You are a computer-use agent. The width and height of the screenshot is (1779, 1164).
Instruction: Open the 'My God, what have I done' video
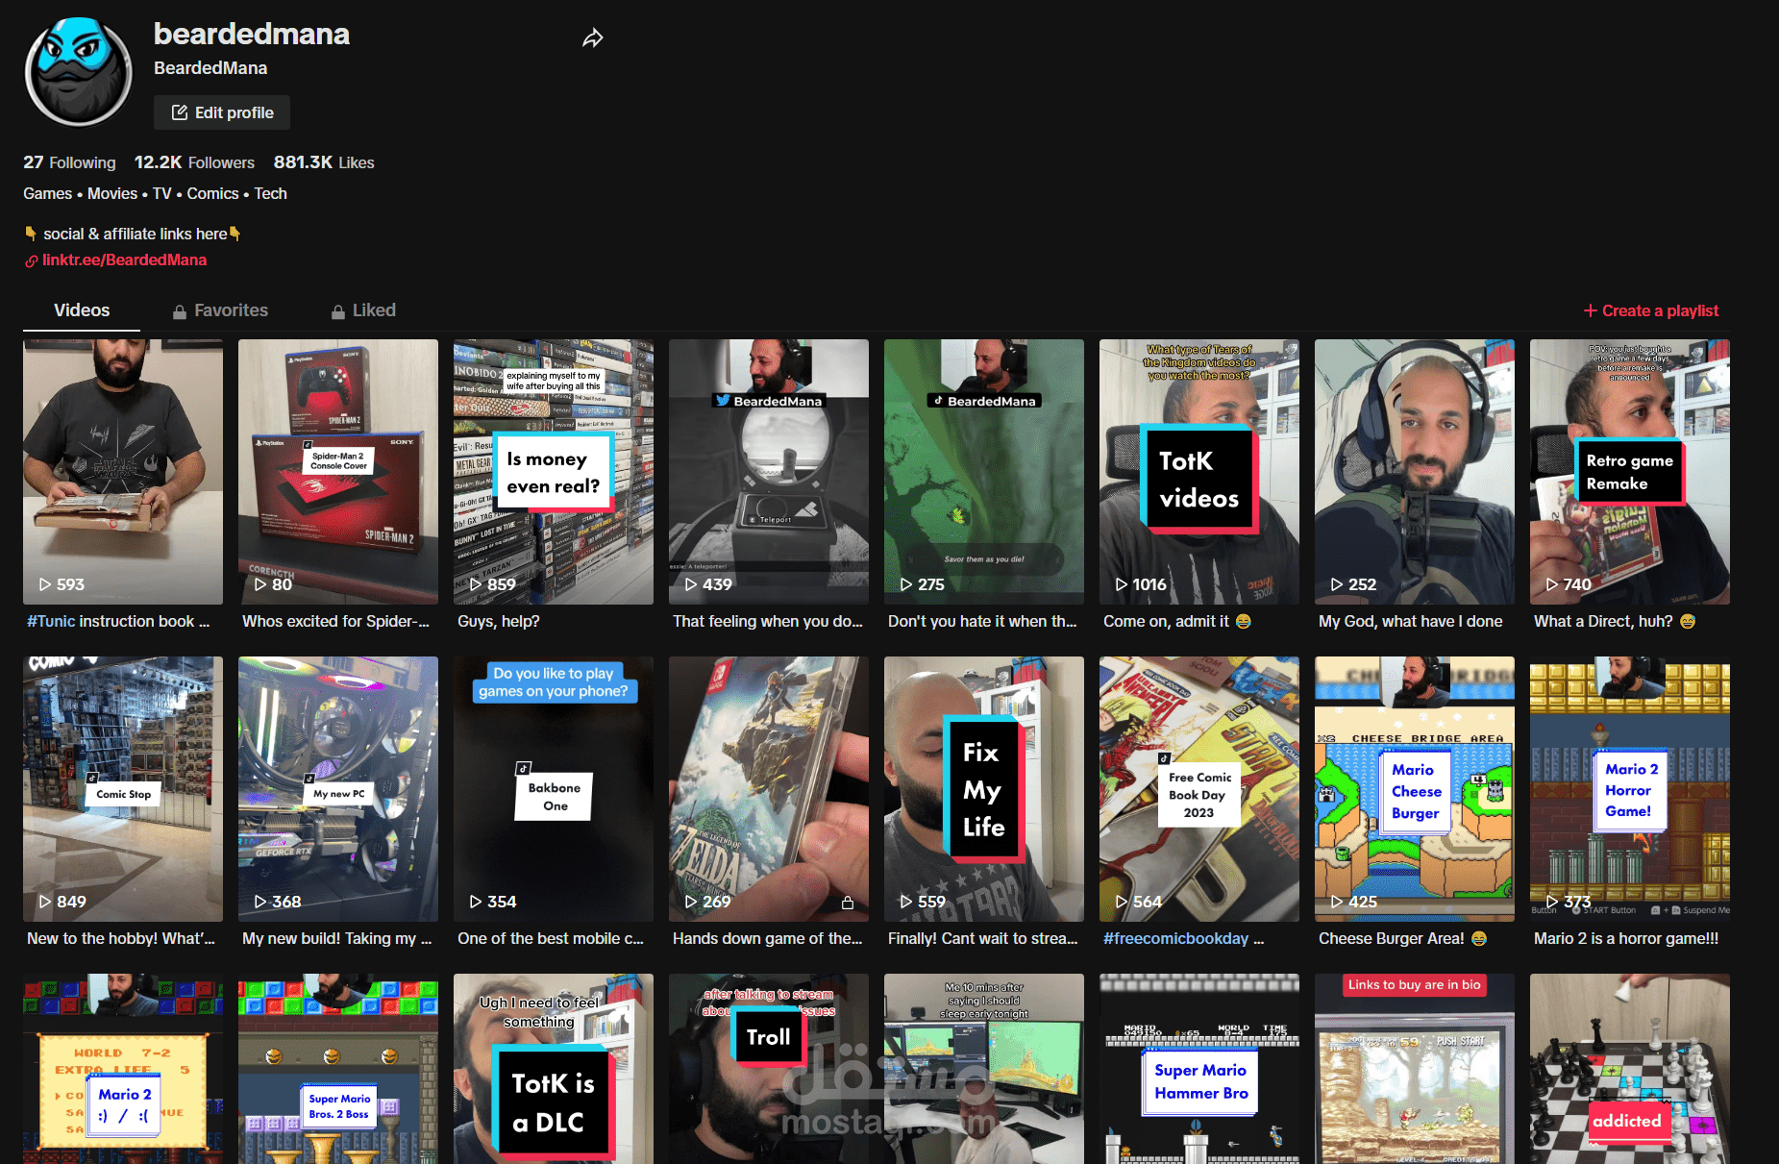tap(1415, 472)
